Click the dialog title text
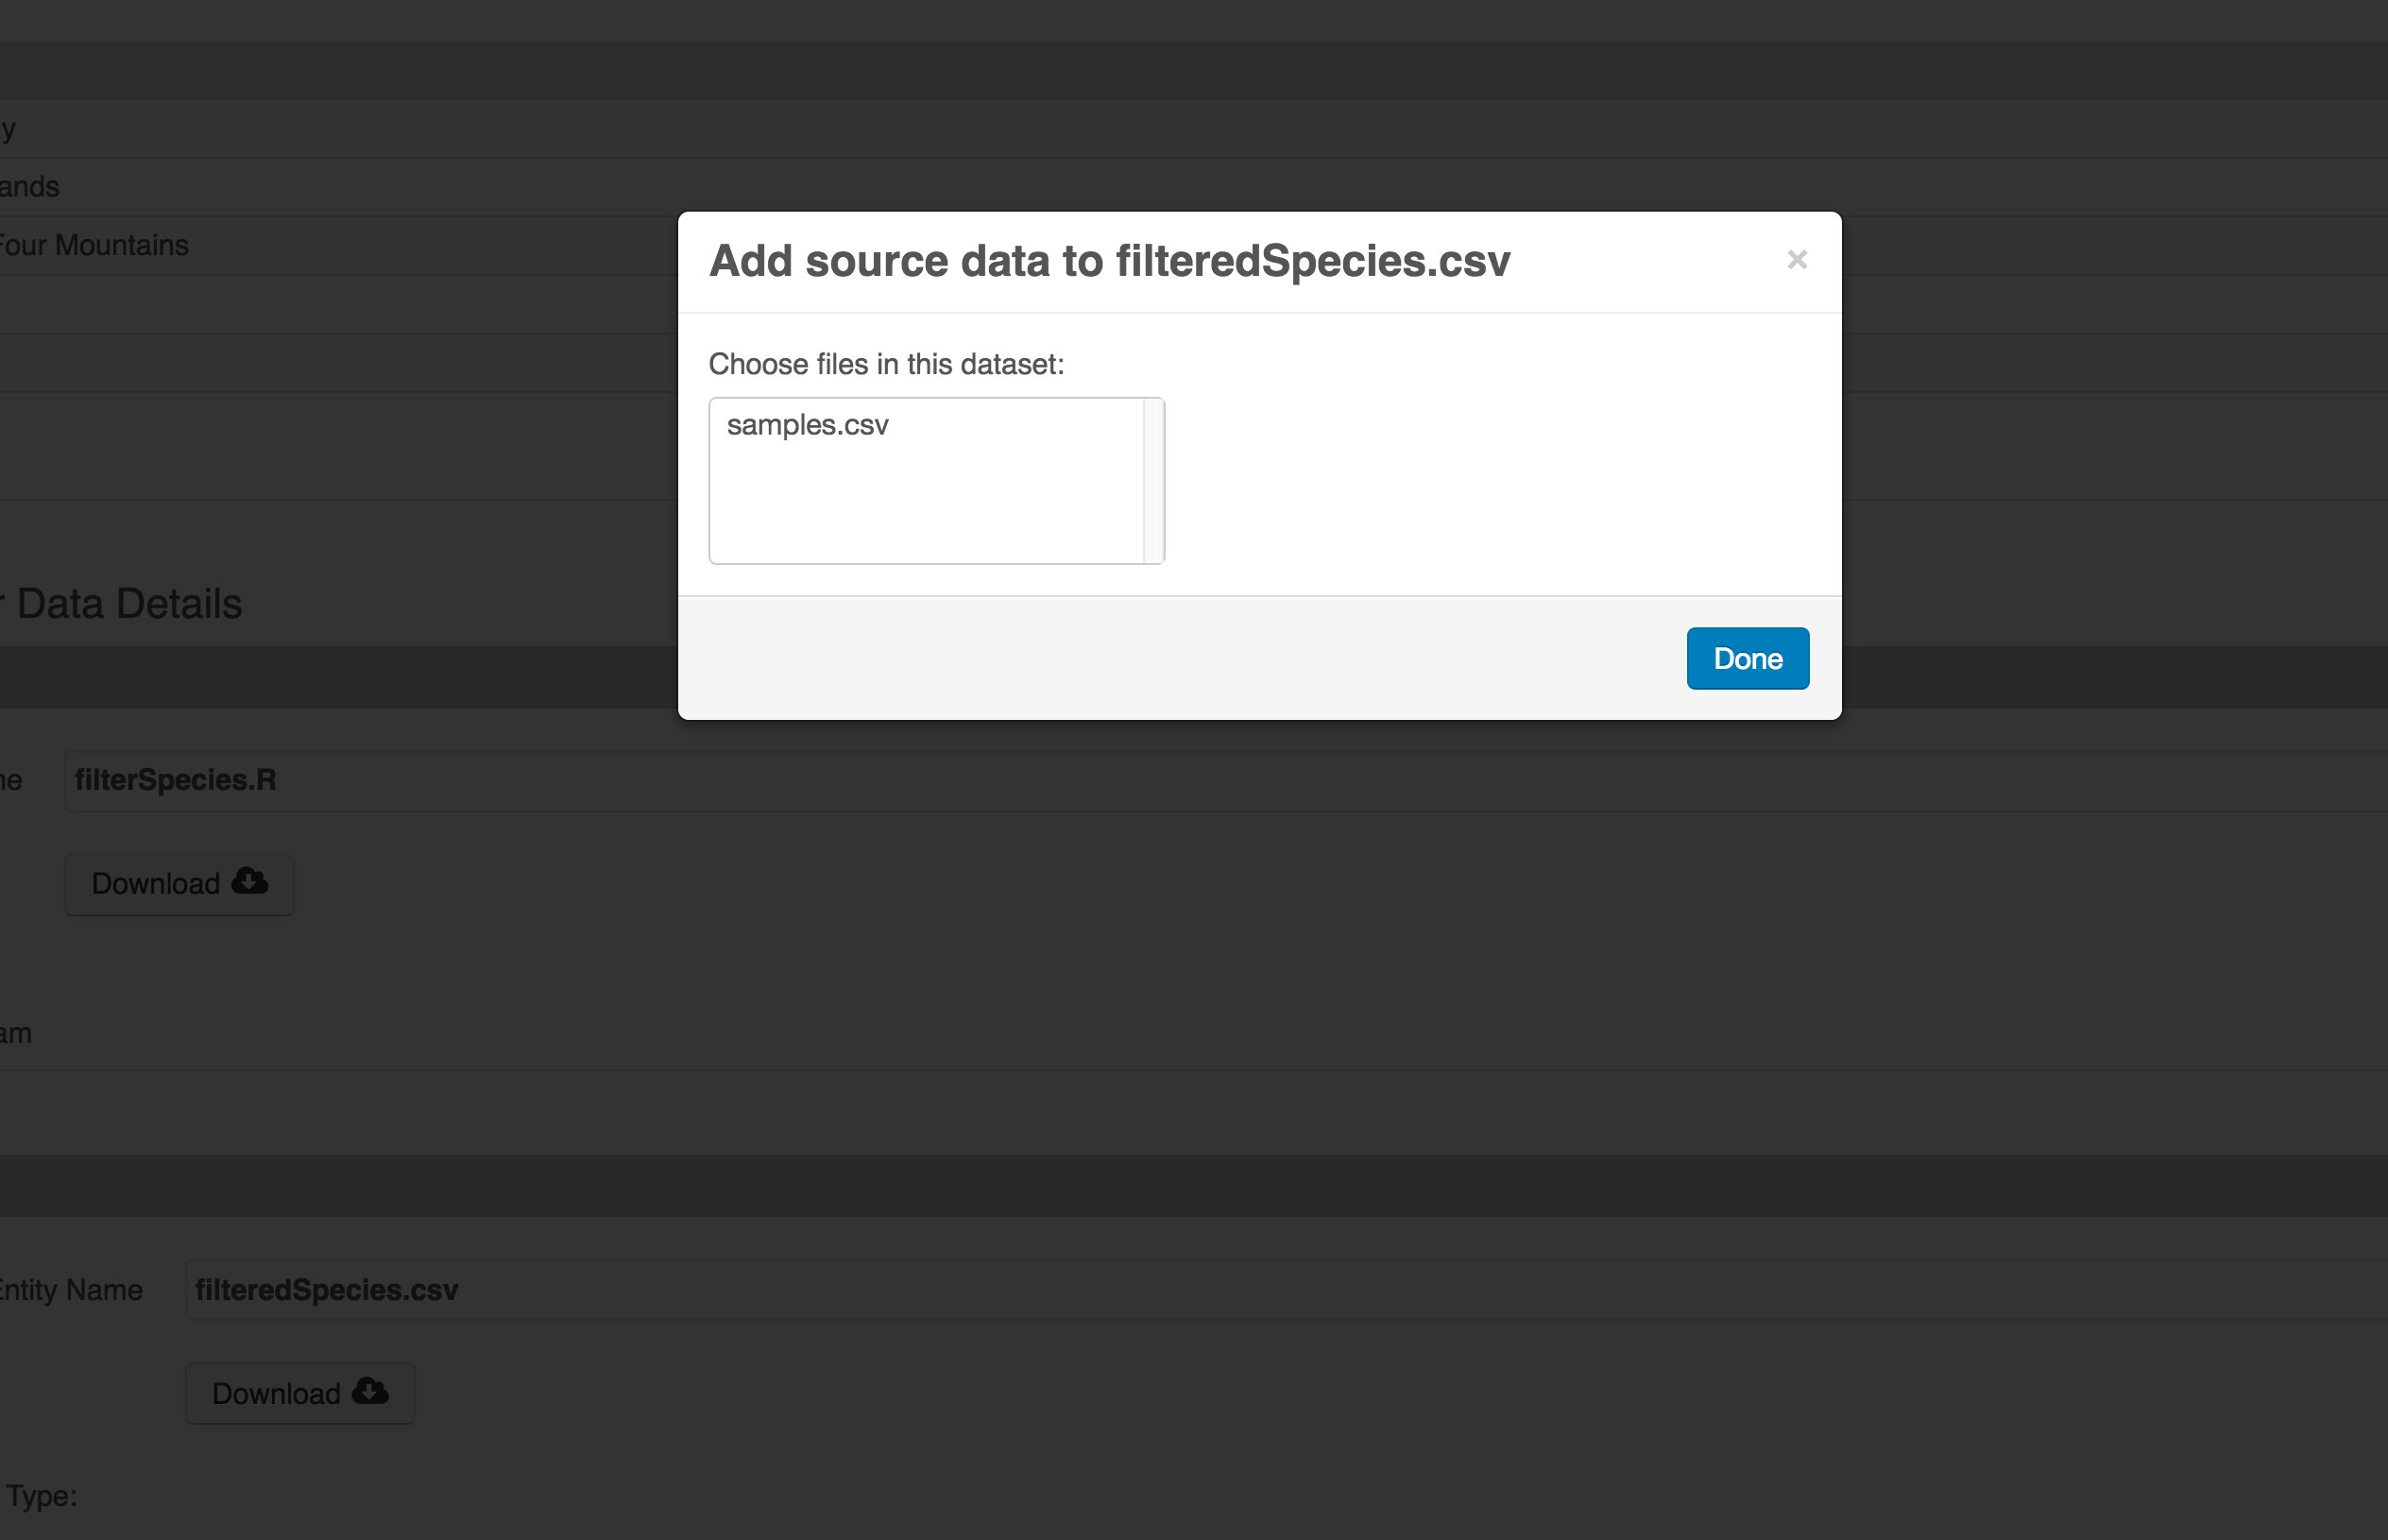The image size is (2388, 1540). [x=1110, y=261]
